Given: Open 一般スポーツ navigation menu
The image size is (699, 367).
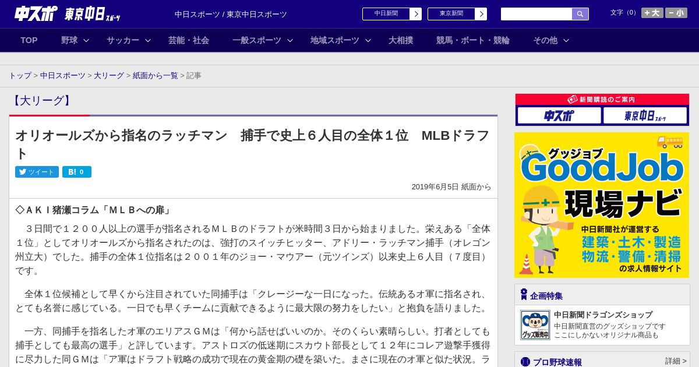Looking at the screenshot, I should click(x=257, y=40).
